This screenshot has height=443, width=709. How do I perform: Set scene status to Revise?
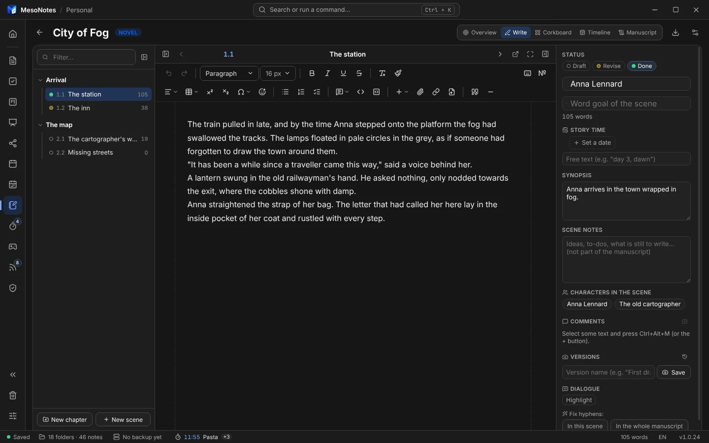coord(609,66)
